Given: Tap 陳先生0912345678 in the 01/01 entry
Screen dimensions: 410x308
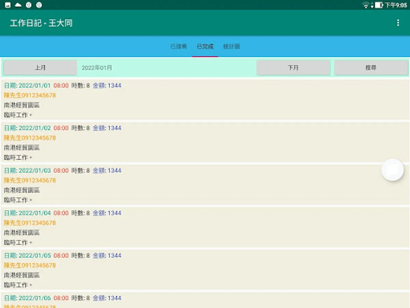Looking at the screenshot, I should point(30,95).
